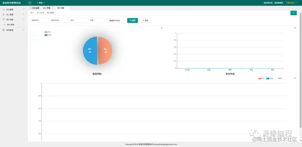Focus the 标题 input field

point(98,20)
